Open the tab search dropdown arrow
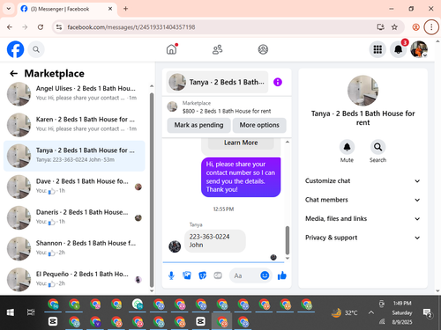 [x=9, y=9]
